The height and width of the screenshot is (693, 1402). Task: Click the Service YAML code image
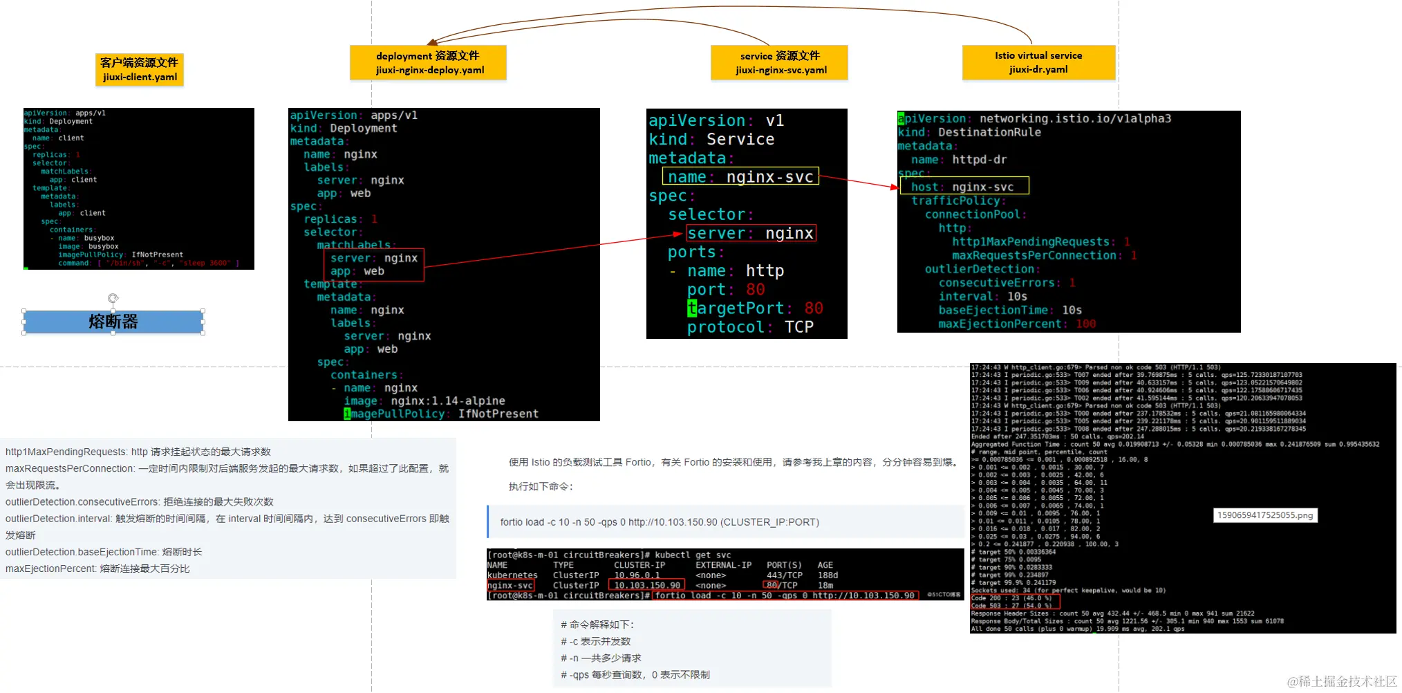[x=747, y=223]
